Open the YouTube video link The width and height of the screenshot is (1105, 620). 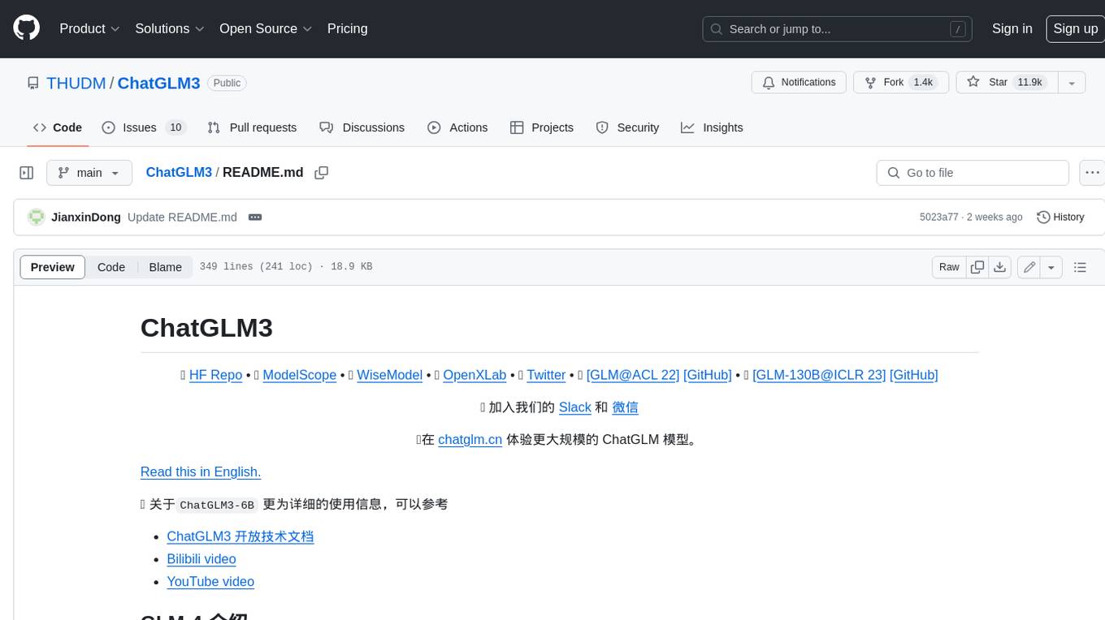tap(210, 581)
